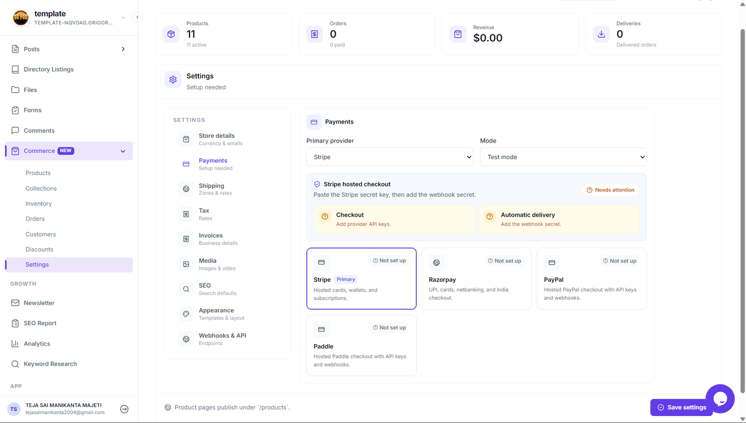Open the Primary provider dropdown
Viewport: 746px width, 423px height.
click(x=390, y=157)
